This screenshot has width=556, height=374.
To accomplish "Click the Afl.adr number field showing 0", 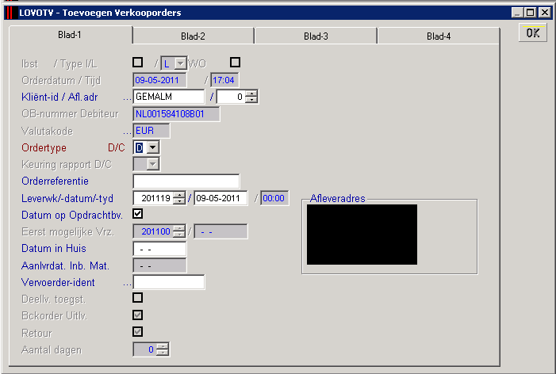I will (x=231, y=97).
